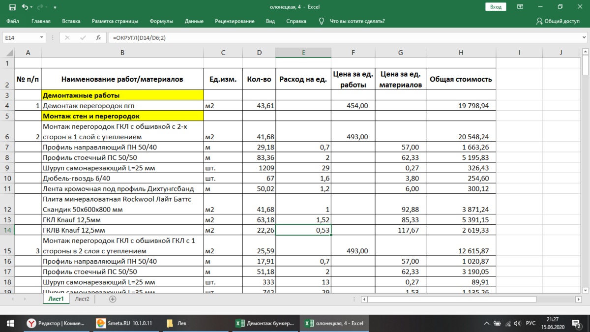
Task: Click the cell with value 454,00
Action: [x=353, y=106]
